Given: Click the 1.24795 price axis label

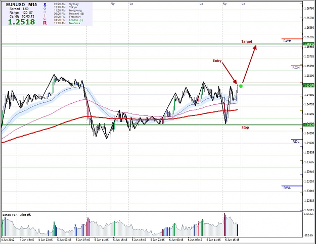Looking at the screenshot, I should [309, 104].
